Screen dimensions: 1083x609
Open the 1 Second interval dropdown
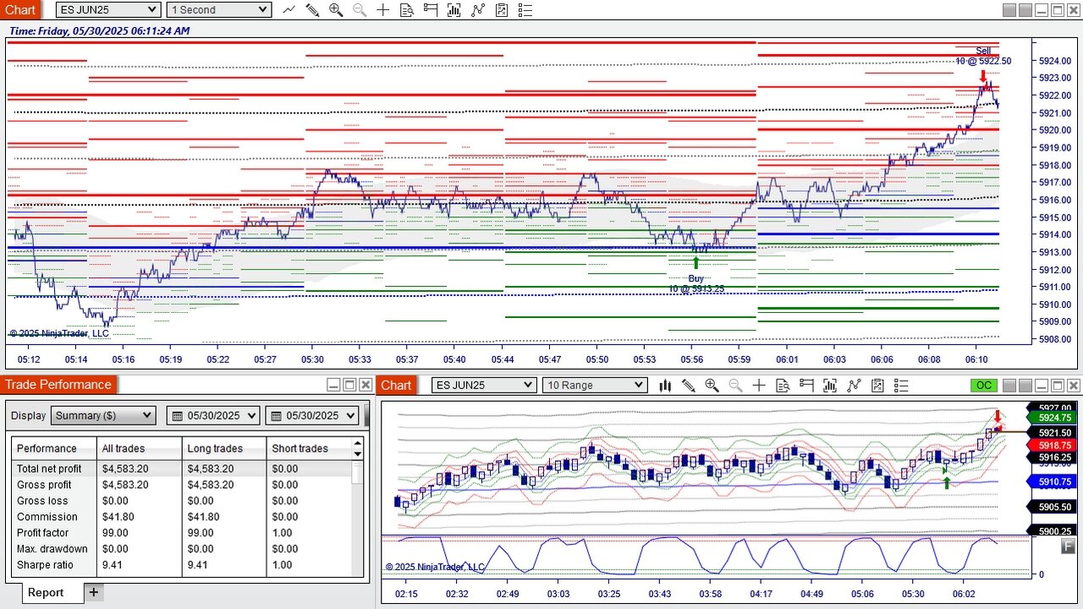[x=218, y=9]
